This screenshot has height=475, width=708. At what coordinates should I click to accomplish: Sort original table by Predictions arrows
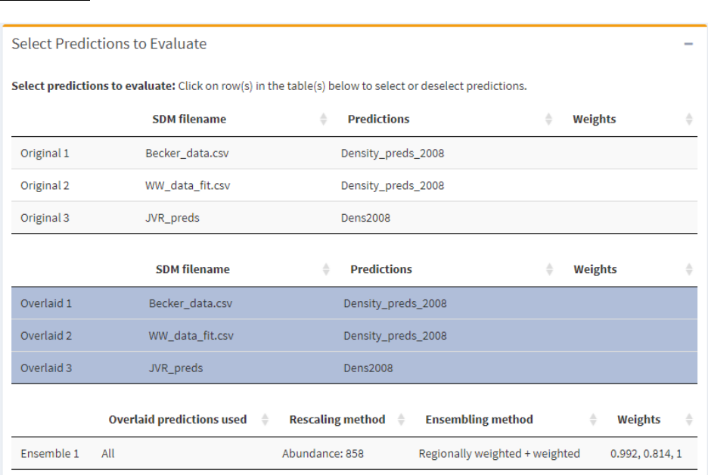(548, 120)
